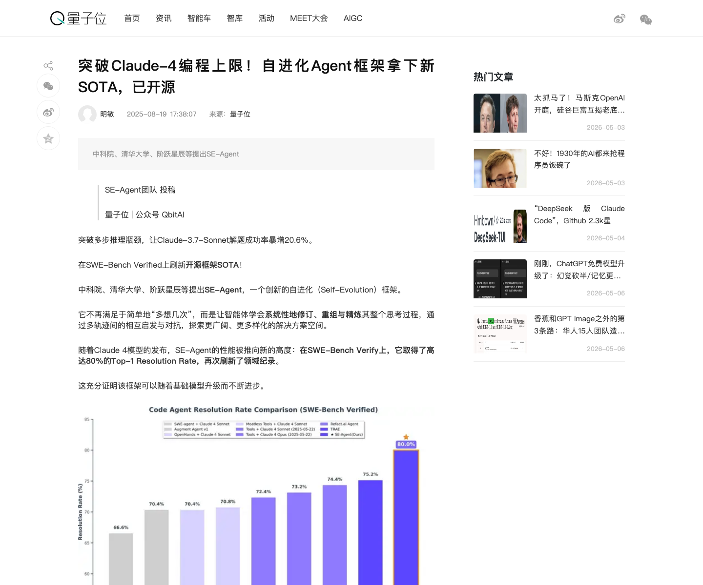Click the chart legend box
Viewport: 703px width, 585px height.
coord(264,429)
